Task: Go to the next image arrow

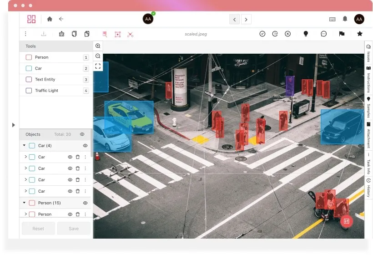Action: (x=246, y=19)
